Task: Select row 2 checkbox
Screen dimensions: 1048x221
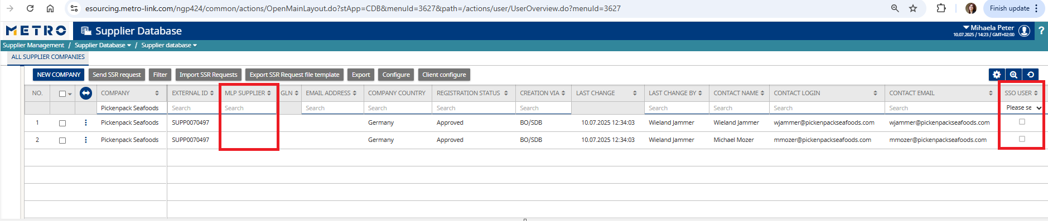Action: point(62,140)
